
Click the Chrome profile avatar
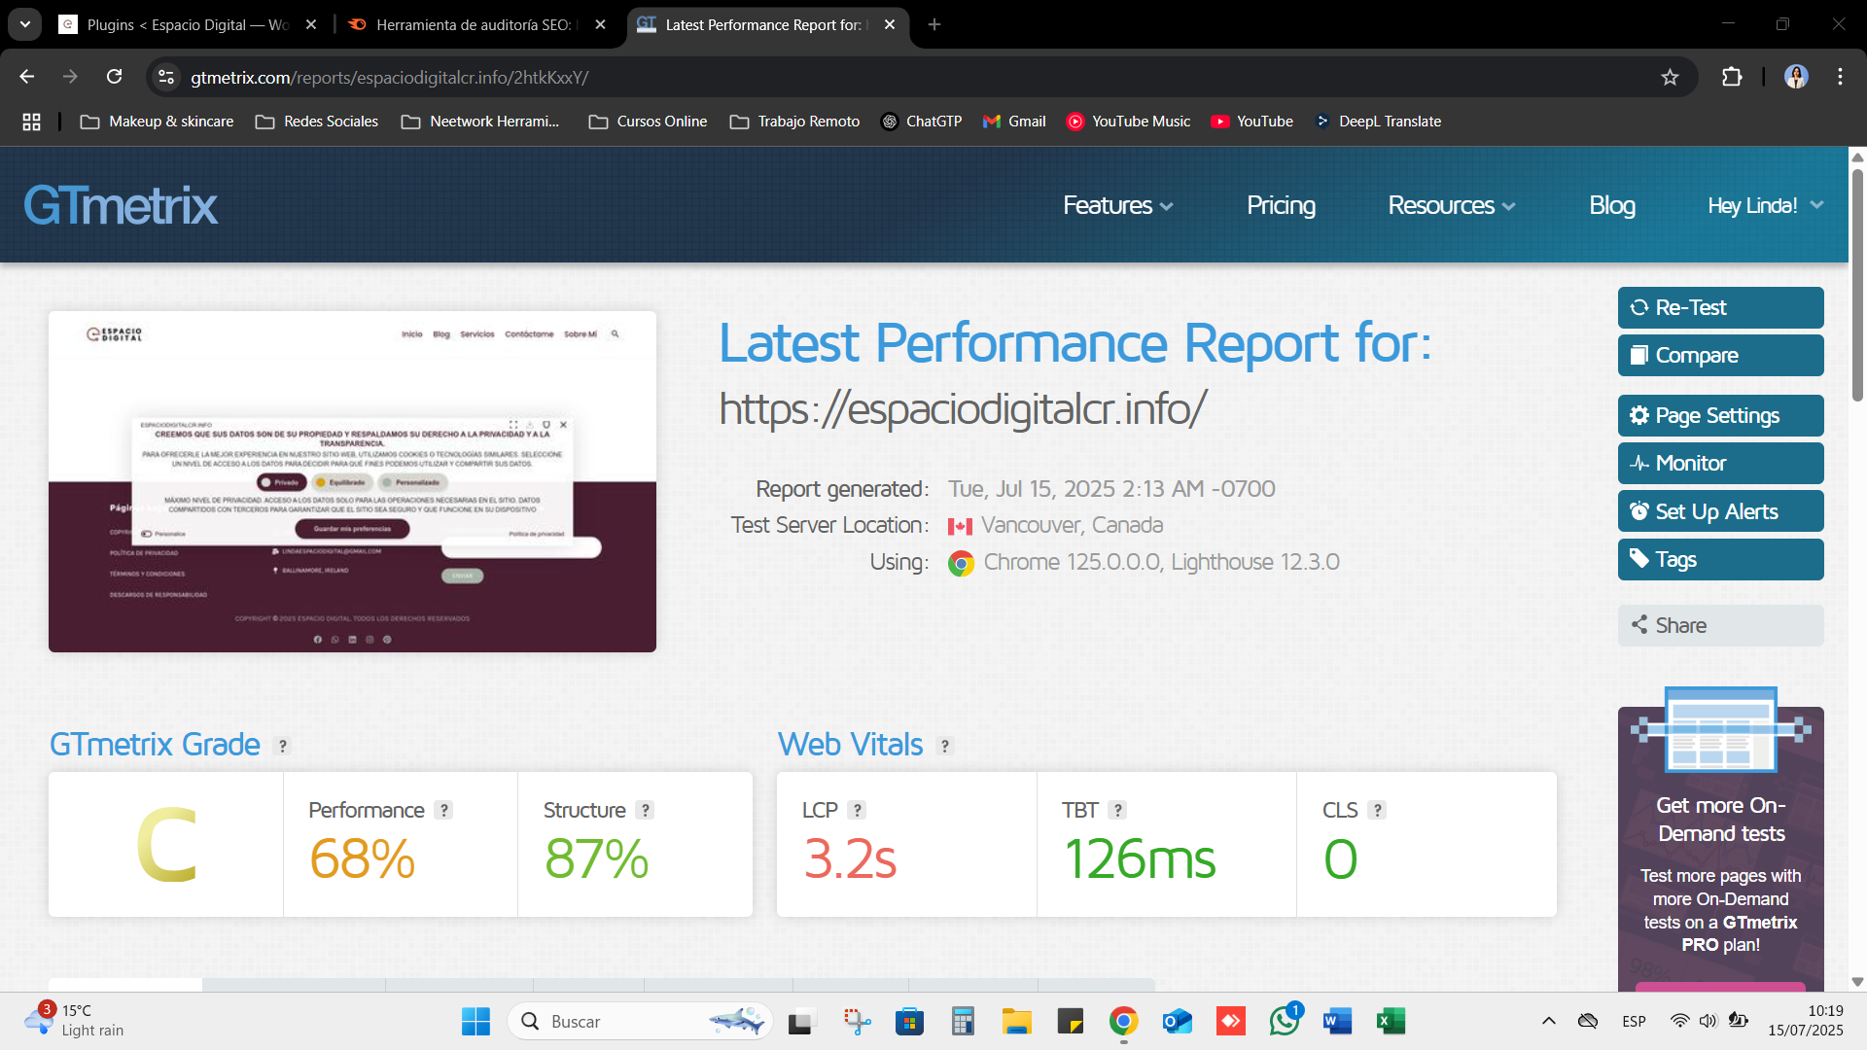coord(1796,77)
